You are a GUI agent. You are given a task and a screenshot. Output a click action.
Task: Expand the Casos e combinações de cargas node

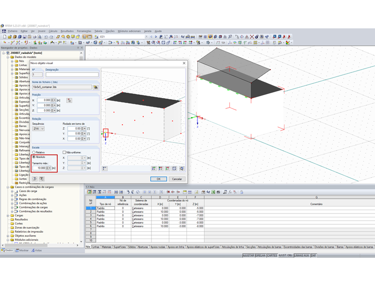tap(8, 187)
